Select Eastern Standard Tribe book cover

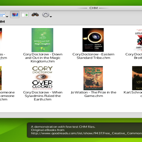[x=93, y=40]
